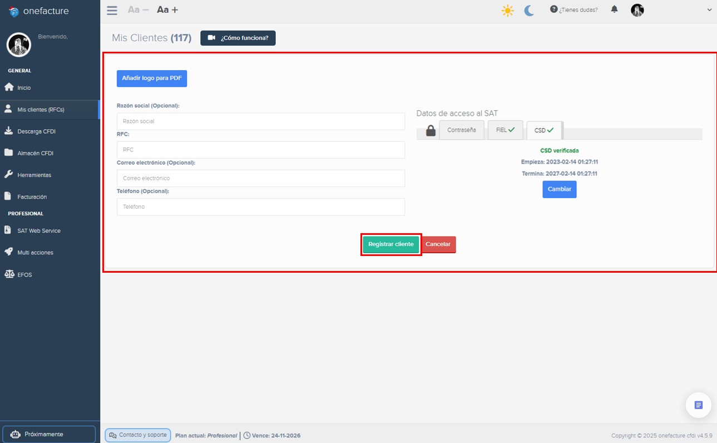
Task: Switch to the FIEL tab
Action: 505,130
